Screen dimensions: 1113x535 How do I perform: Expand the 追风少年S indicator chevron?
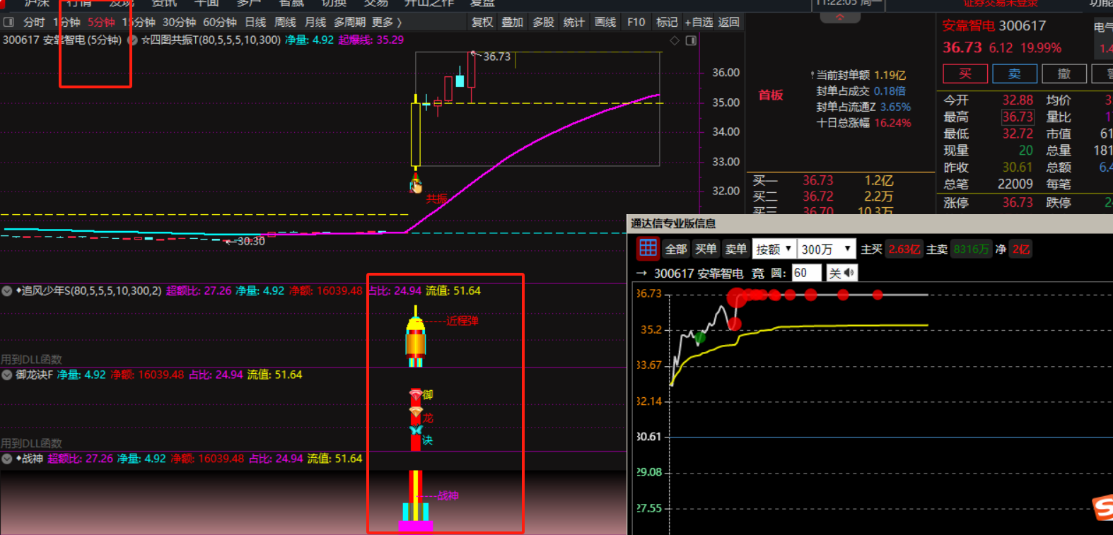[7, 290]
